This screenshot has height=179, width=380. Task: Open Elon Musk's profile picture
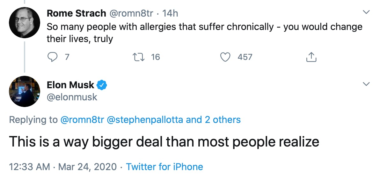tap(25, 91)
